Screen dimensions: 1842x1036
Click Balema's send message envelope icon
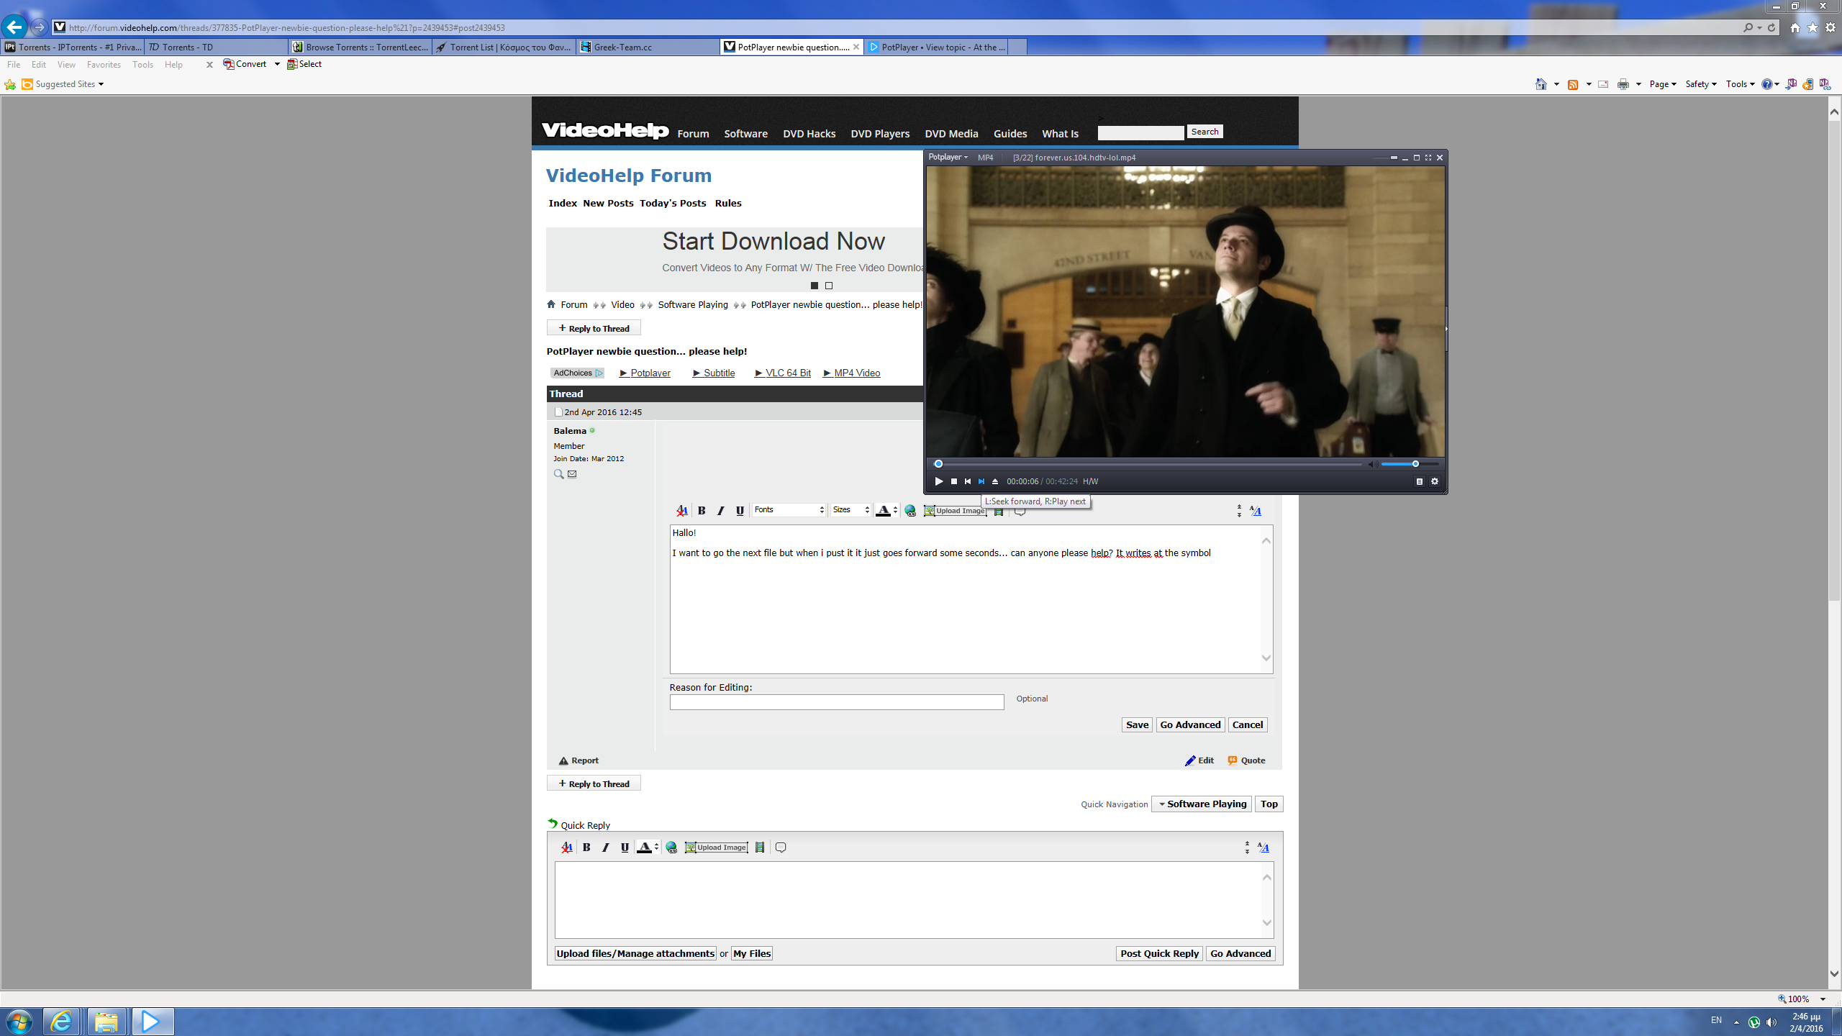[572, 474]
